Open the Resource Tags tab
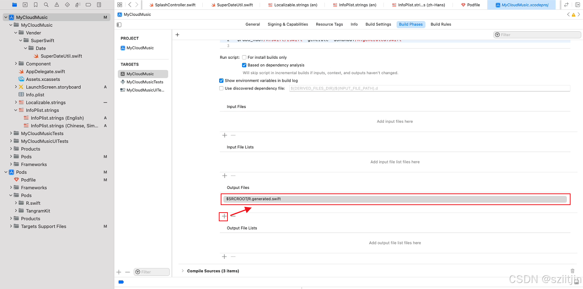Viewport: 583px width, 289px height. pyautogui.click(x=329, y=24)
